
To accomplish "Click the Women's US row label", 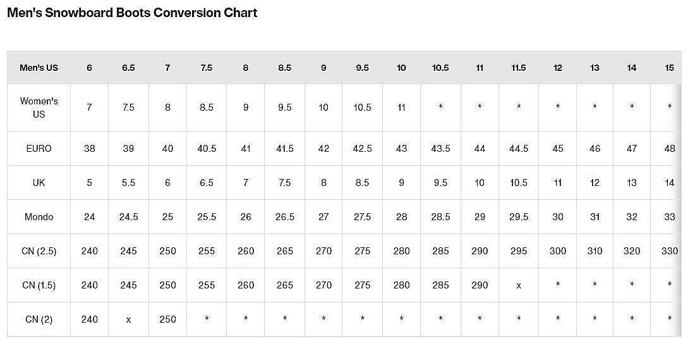I will (x=39, y=108).
